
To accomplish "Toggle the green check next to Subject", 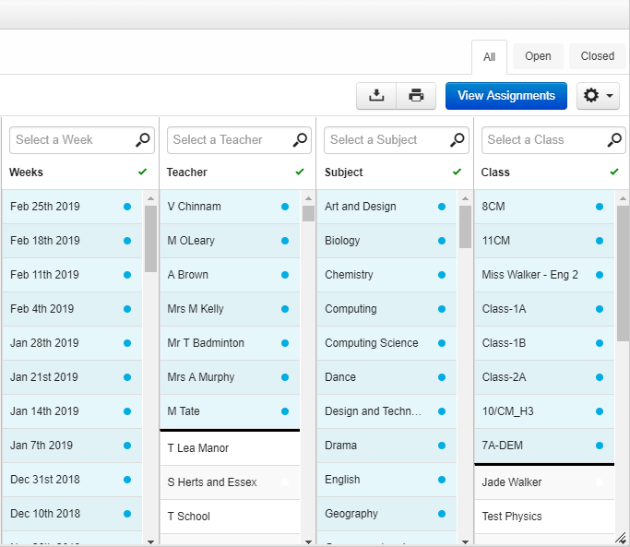I will 457,172.
